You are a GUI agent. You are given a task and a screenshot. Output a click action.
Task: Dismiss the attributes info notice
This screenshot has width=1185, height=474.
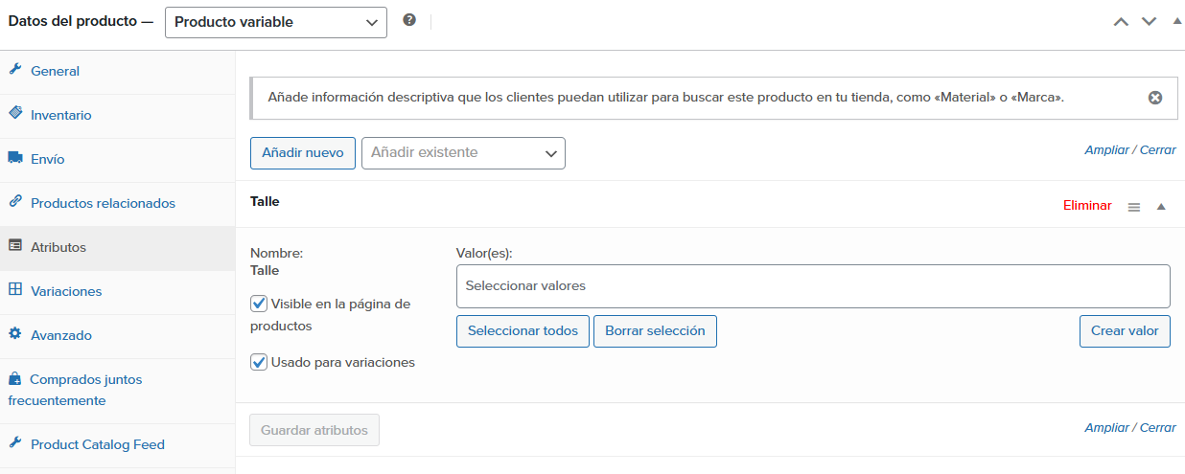pyautogui.click(x=1155, y=98)
